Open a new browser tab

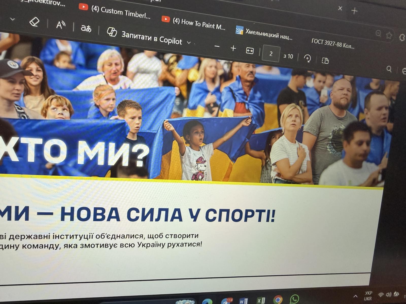tap(354, 11)
